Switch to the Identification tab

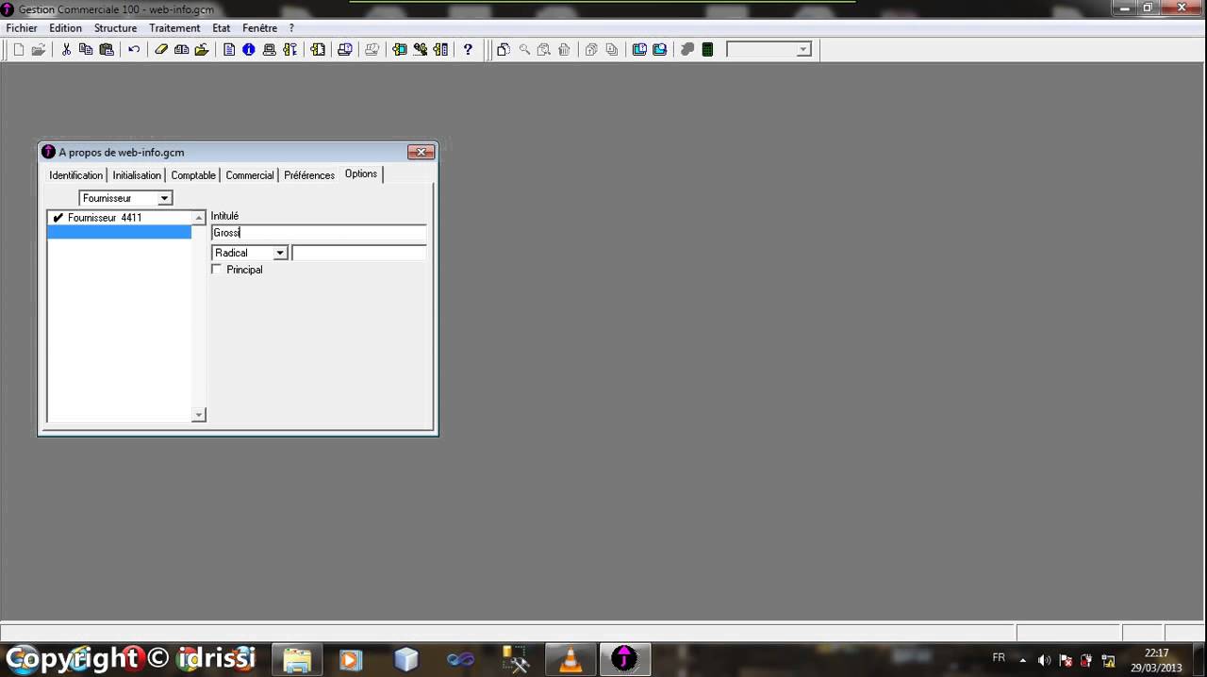[x=76, y=175]
